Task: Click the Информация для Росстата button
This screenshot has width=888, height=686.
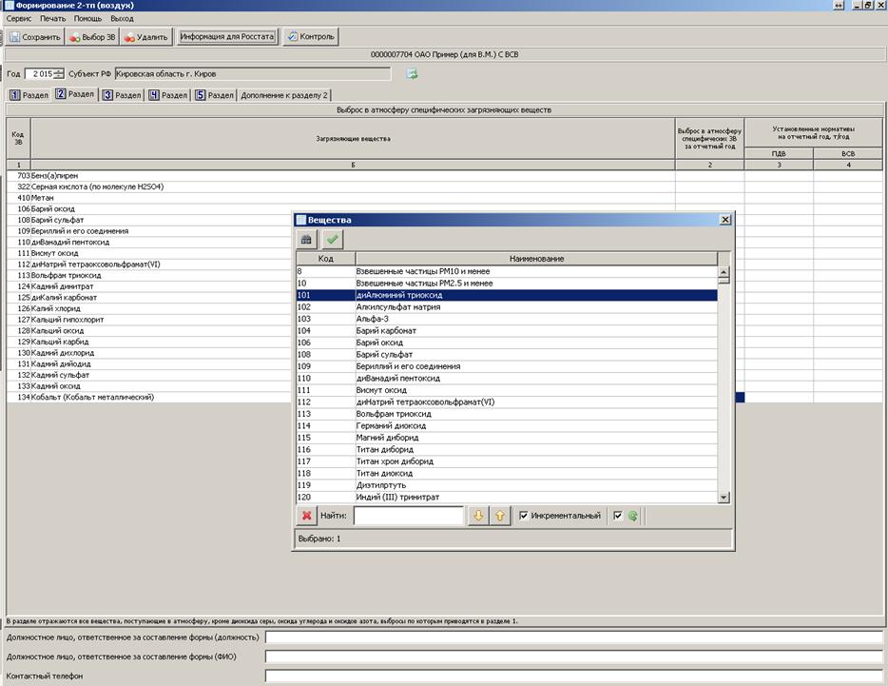Action: (x=227, y=37)
